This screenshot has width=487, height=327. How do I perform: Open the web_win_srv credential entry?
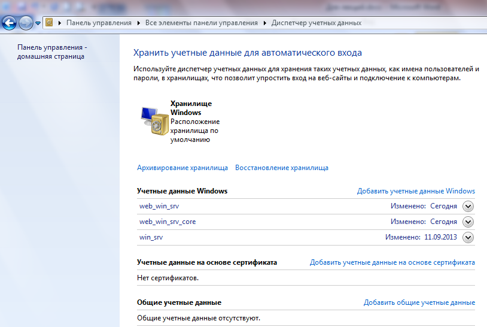(159, 206)
